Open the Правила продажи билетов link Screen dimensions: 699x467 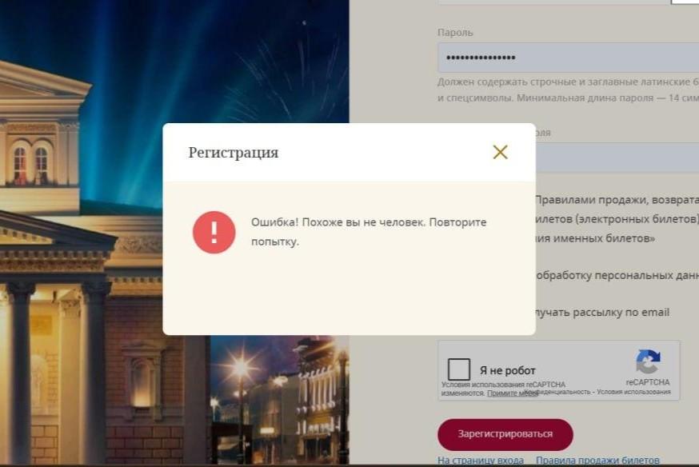click(x=597, y=461)
